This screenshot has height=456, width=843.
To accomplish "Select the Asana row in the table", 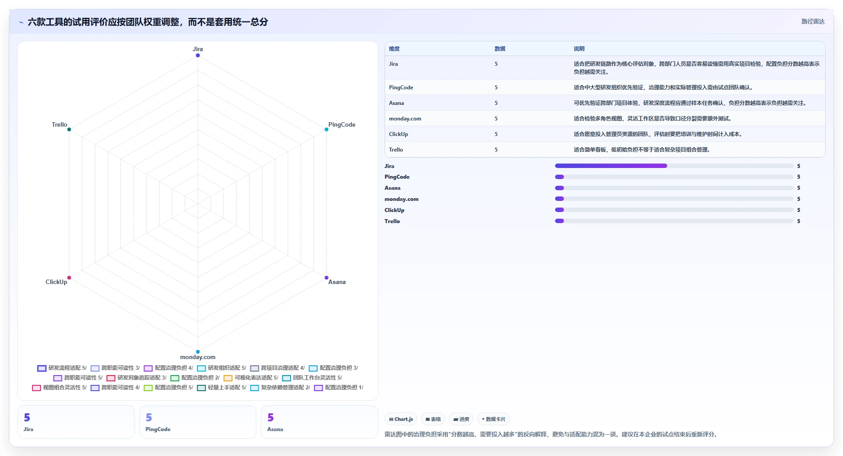I will click(x=605, y=103).
